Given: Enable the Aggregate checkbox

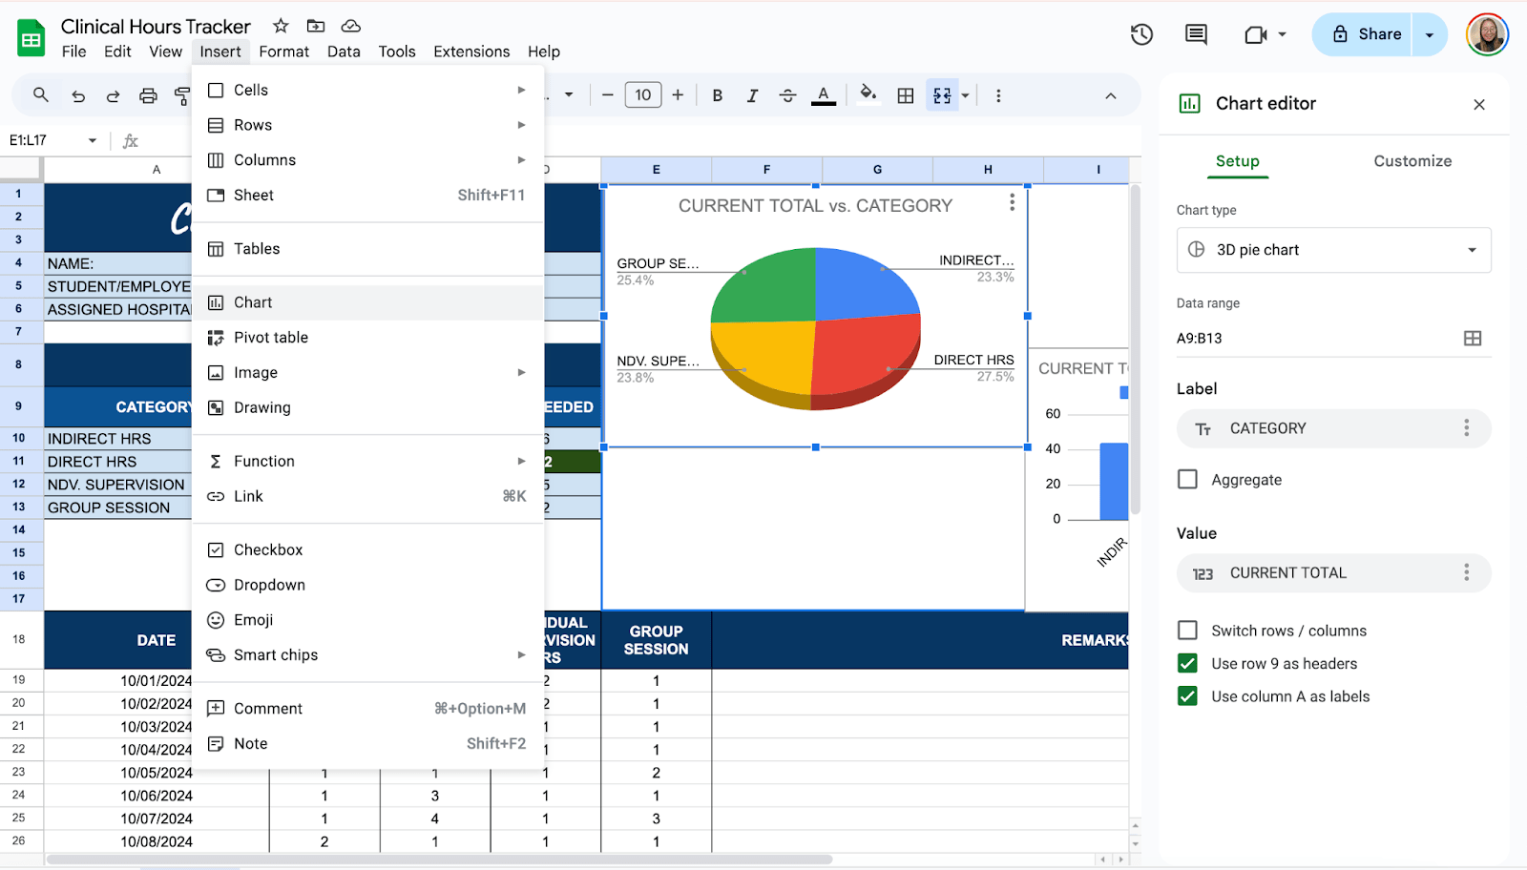Looking at the screenshot, I should (1187, 480).
